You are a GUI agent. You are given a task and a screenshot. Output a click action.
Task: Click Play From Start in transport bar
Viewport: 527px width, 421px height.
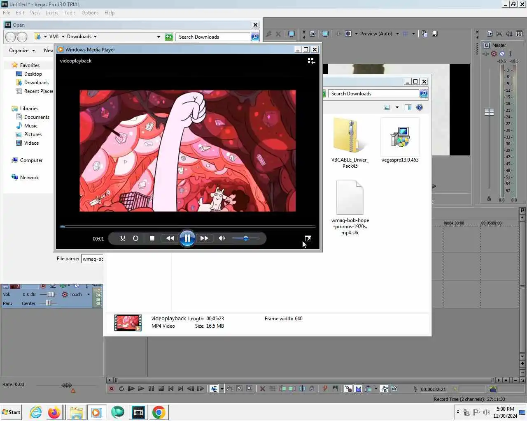pyautogui.click(x=131, y=389)
